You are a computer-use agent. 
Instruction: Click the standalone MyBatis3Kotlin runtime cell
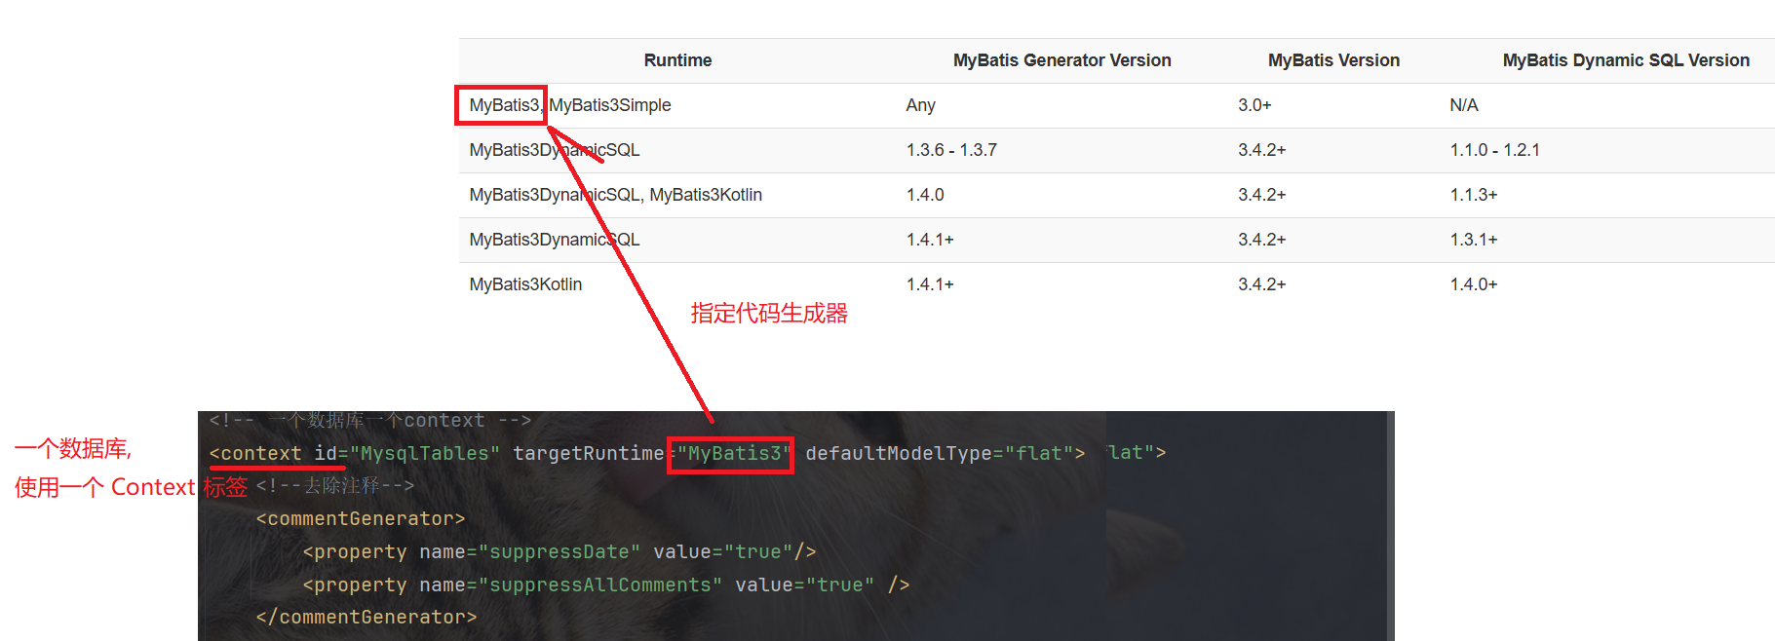[x=525, y=284]
